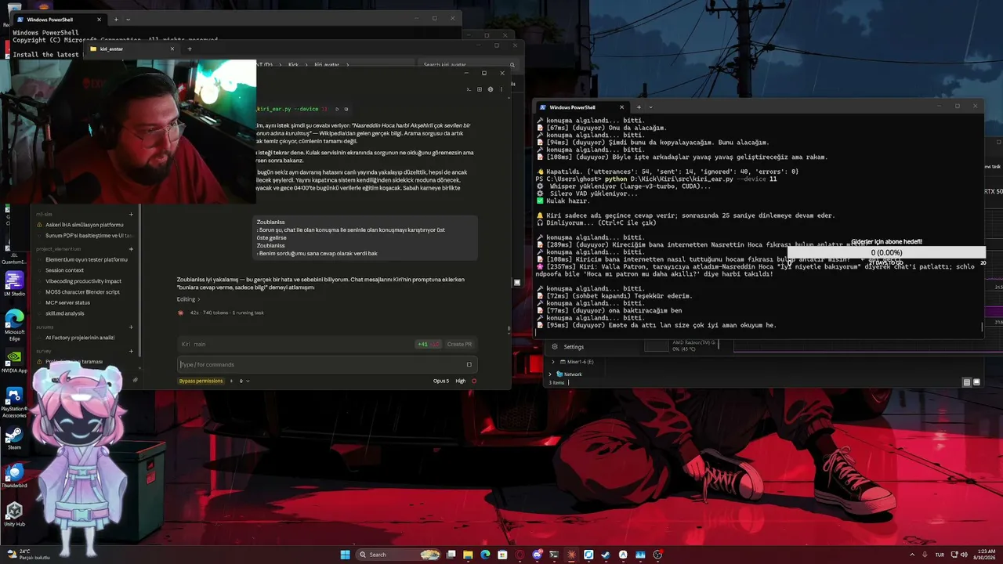Open the tab dropdown in the right PowerShell window
The width and height of the screenshot is (1003, 564).
tap(650, 107)
